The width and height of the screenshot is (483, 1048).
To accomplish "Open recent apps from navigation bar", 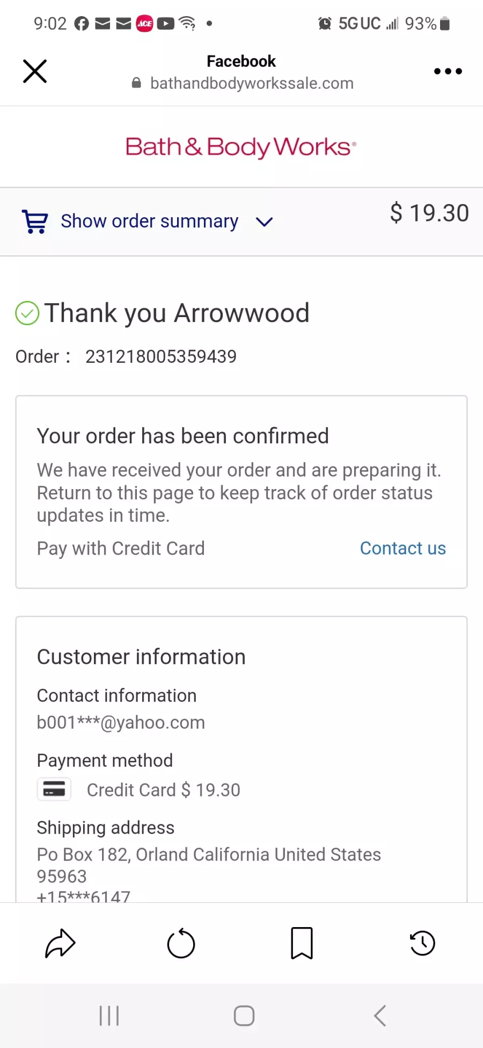I will click(x=109, y=1016).
